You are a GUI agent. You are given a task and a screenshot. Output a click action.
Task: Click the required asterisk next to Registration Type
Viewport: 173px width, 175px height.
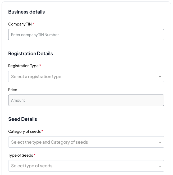(40, 66)
